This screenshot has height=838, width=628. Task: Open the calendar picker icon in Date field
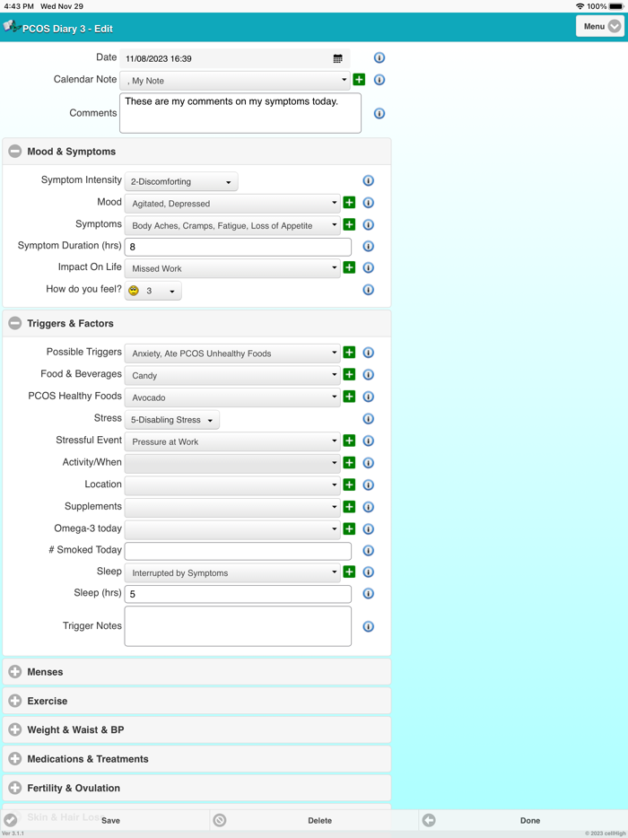(x=338, y=59)
